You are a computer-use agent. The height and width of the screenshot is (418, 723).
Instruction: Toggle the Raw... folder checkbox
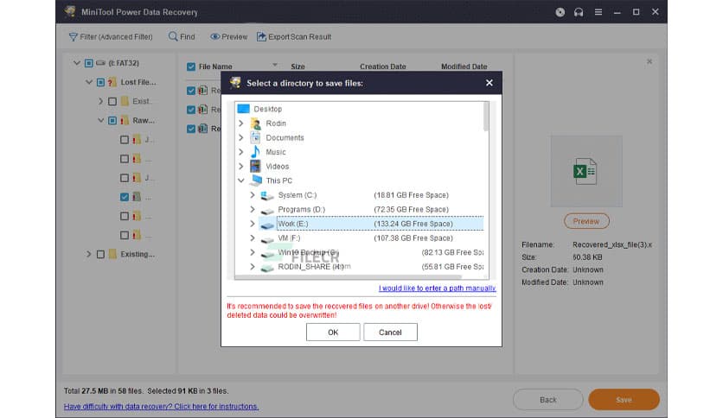click(112, 121)
